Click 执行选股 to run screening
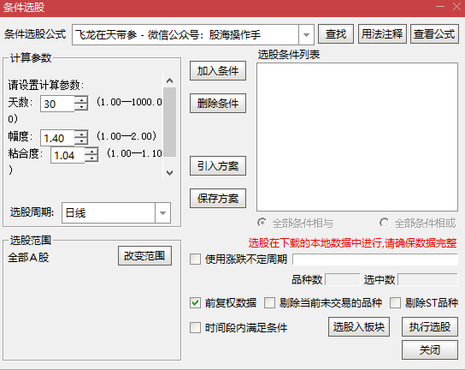This screenshot has height=370, width=465. pyautogui.click(x=430, y=327)
